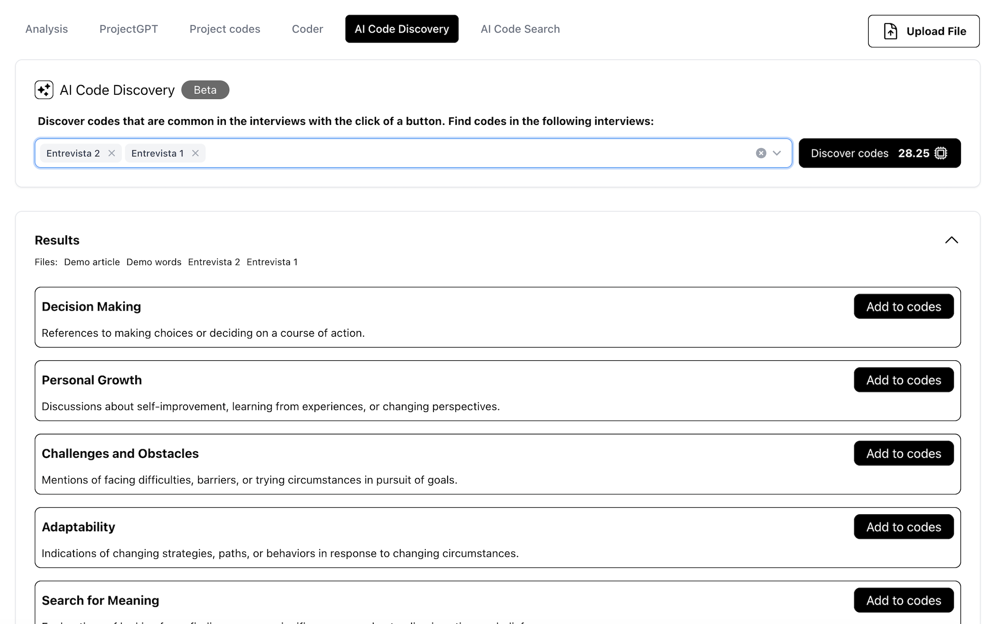Add Decision Making to codes

[x=904, y=306]
